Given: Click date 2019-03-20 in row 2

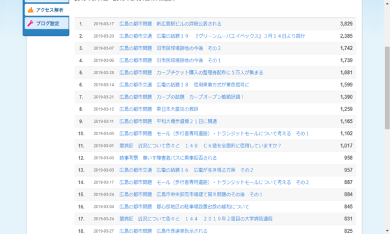Looking at the screenshot, I should click(x=104, y=36).
